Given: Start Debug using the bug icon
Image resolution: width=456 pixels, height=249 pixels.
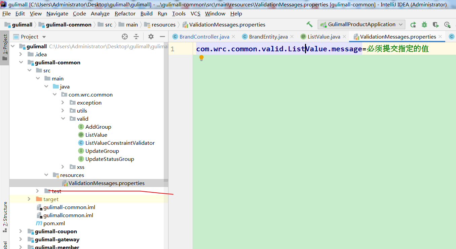Looking at the screenshot, I should (424, 24).
